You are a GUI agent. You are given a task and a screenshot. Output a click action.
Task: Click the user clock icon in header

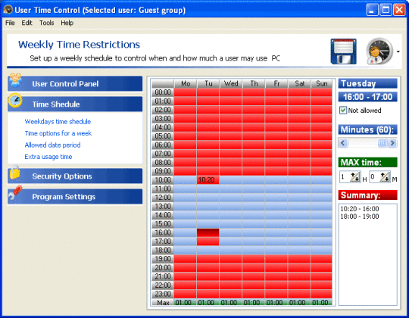pyautogui.click(x=379, y=51)
